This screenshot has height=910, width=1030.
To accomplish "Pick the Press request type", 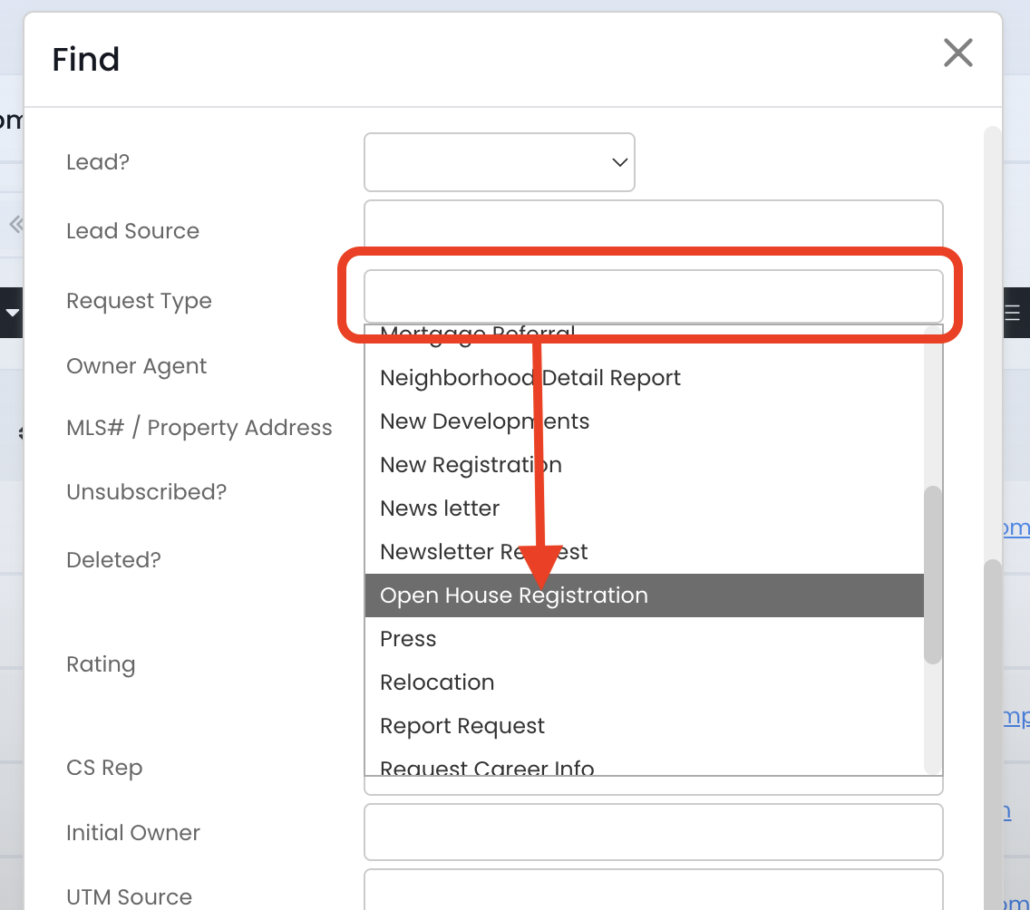I will pyautogui.click(x=408, y=639).
